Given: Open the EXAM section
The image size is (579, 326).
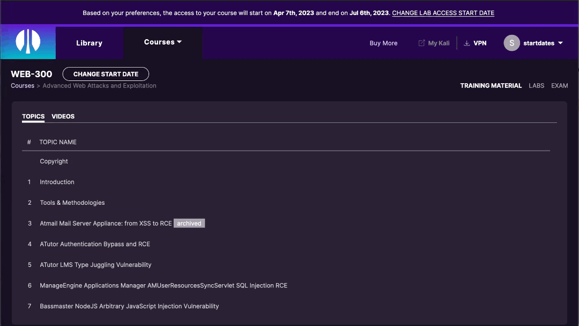Looking at the screenshot, I should pos(559,85).
